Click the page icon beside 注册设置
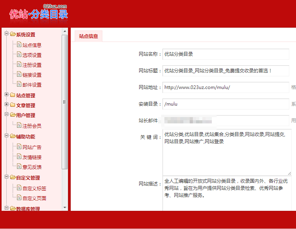This screenshot has width=296, height=229. (19, 64)
